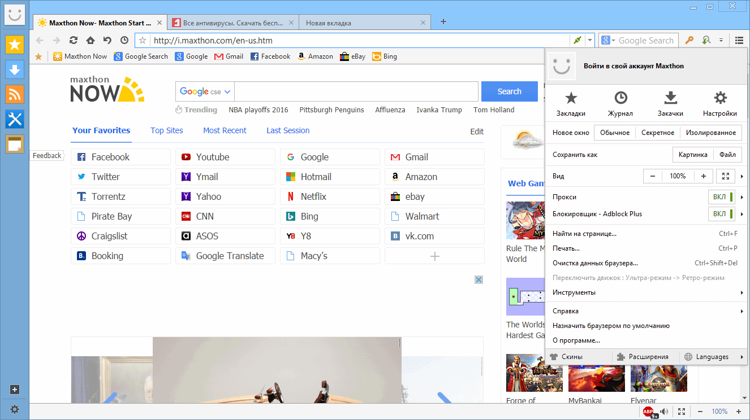Open the Инструменты submenu
Screen dimensions: 750x420
(646, 292)
